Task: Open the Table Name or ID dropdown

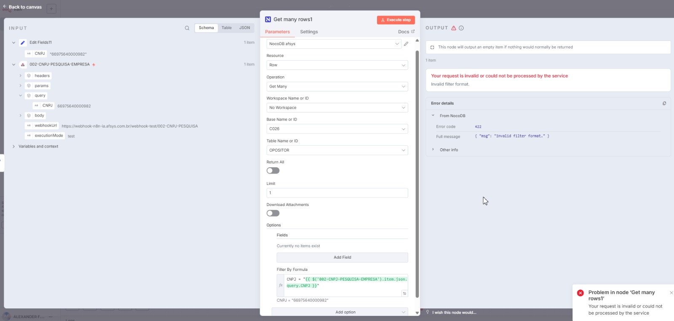Action: click(x=337, y=150)
